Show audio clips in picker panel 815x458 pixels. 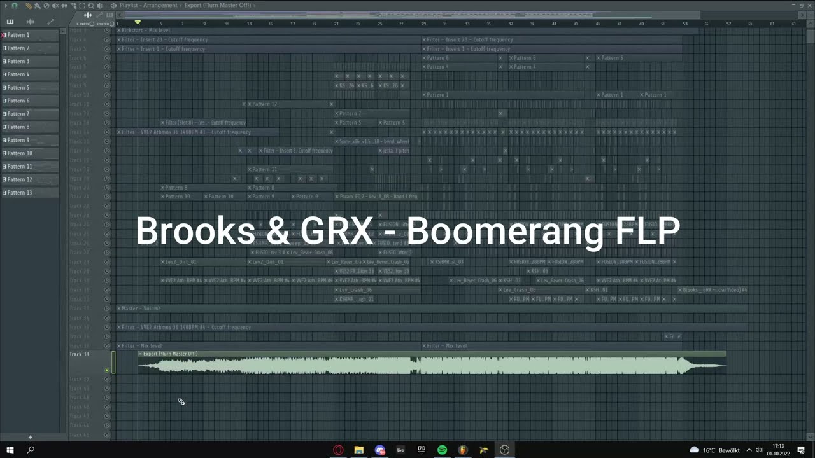coord(30,22)
